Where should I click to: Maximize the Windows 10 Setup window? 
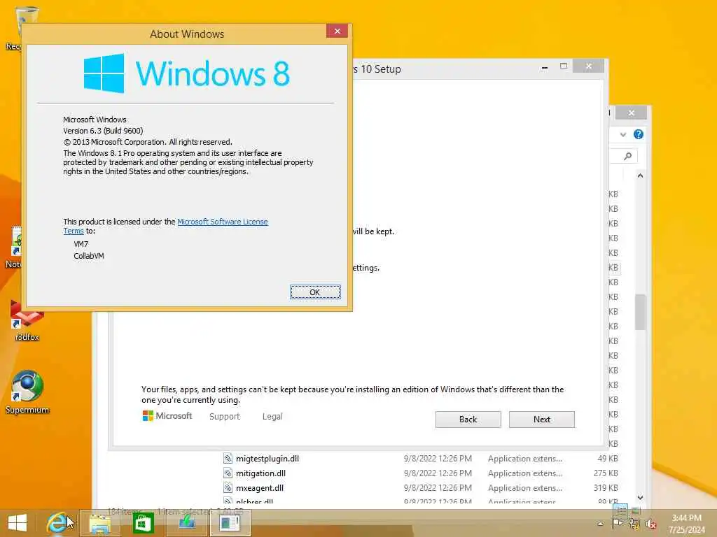pyautogui.click(x=564, y=66)
